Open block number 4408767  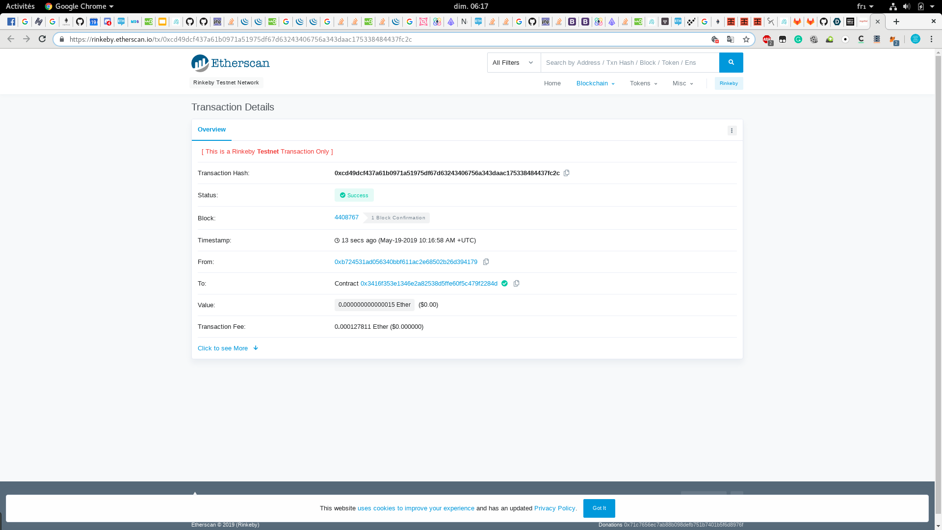[x=346, y=217]
